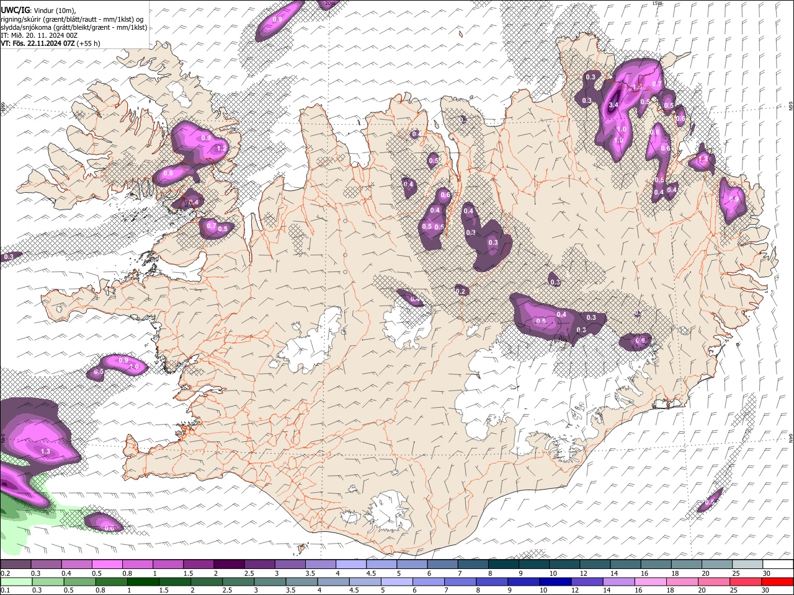The height and width of the screenshot is (595, 794).
Task: Click the 'VT: Fös. 22.11.2024 07Z (+55 h)' line
Action: 50,43
